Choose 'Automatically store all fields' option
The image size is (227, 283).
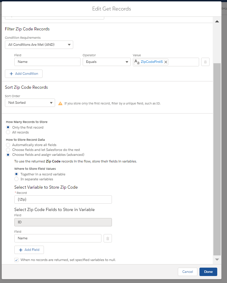pyautogui.click(x=8, y=145)
